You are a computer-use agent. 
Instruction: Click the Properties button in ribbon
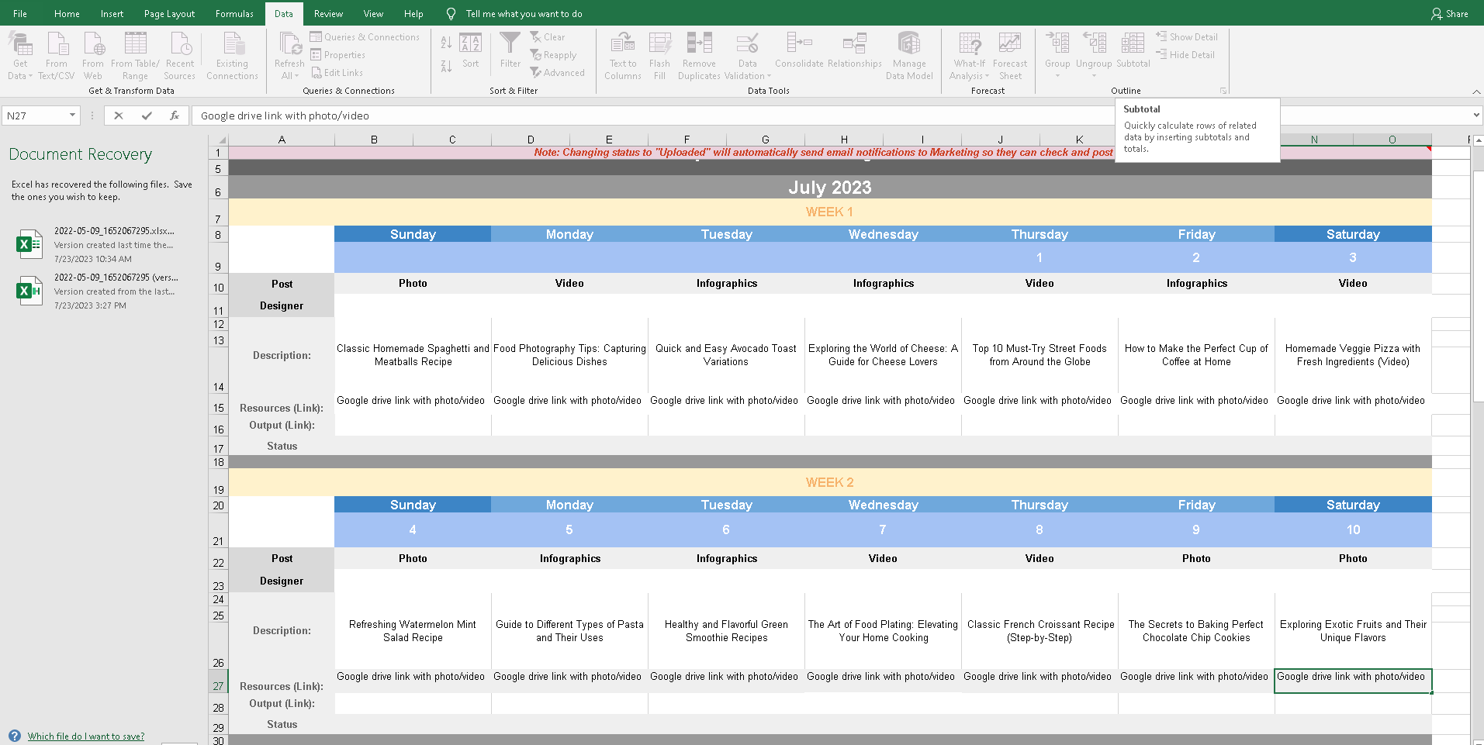pos(338,55)
